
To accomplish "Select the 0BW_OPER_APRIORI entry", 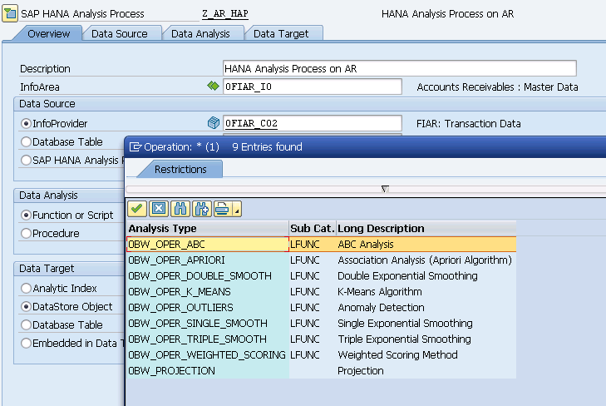I will pos(208,260).
